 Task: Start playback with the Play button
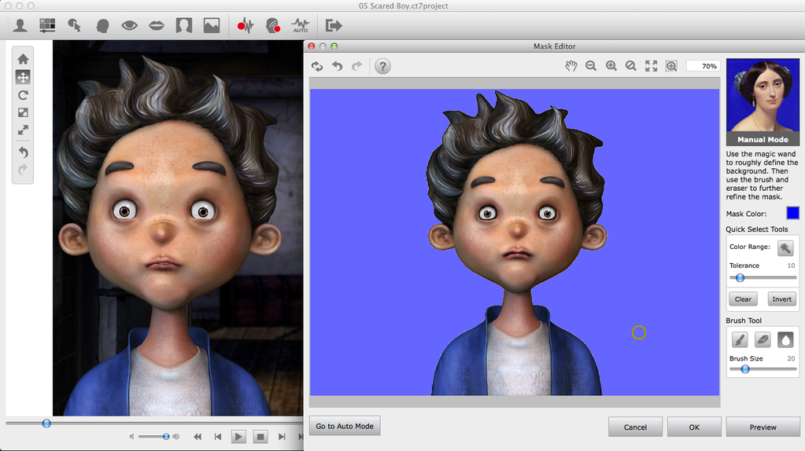point(238,437)
